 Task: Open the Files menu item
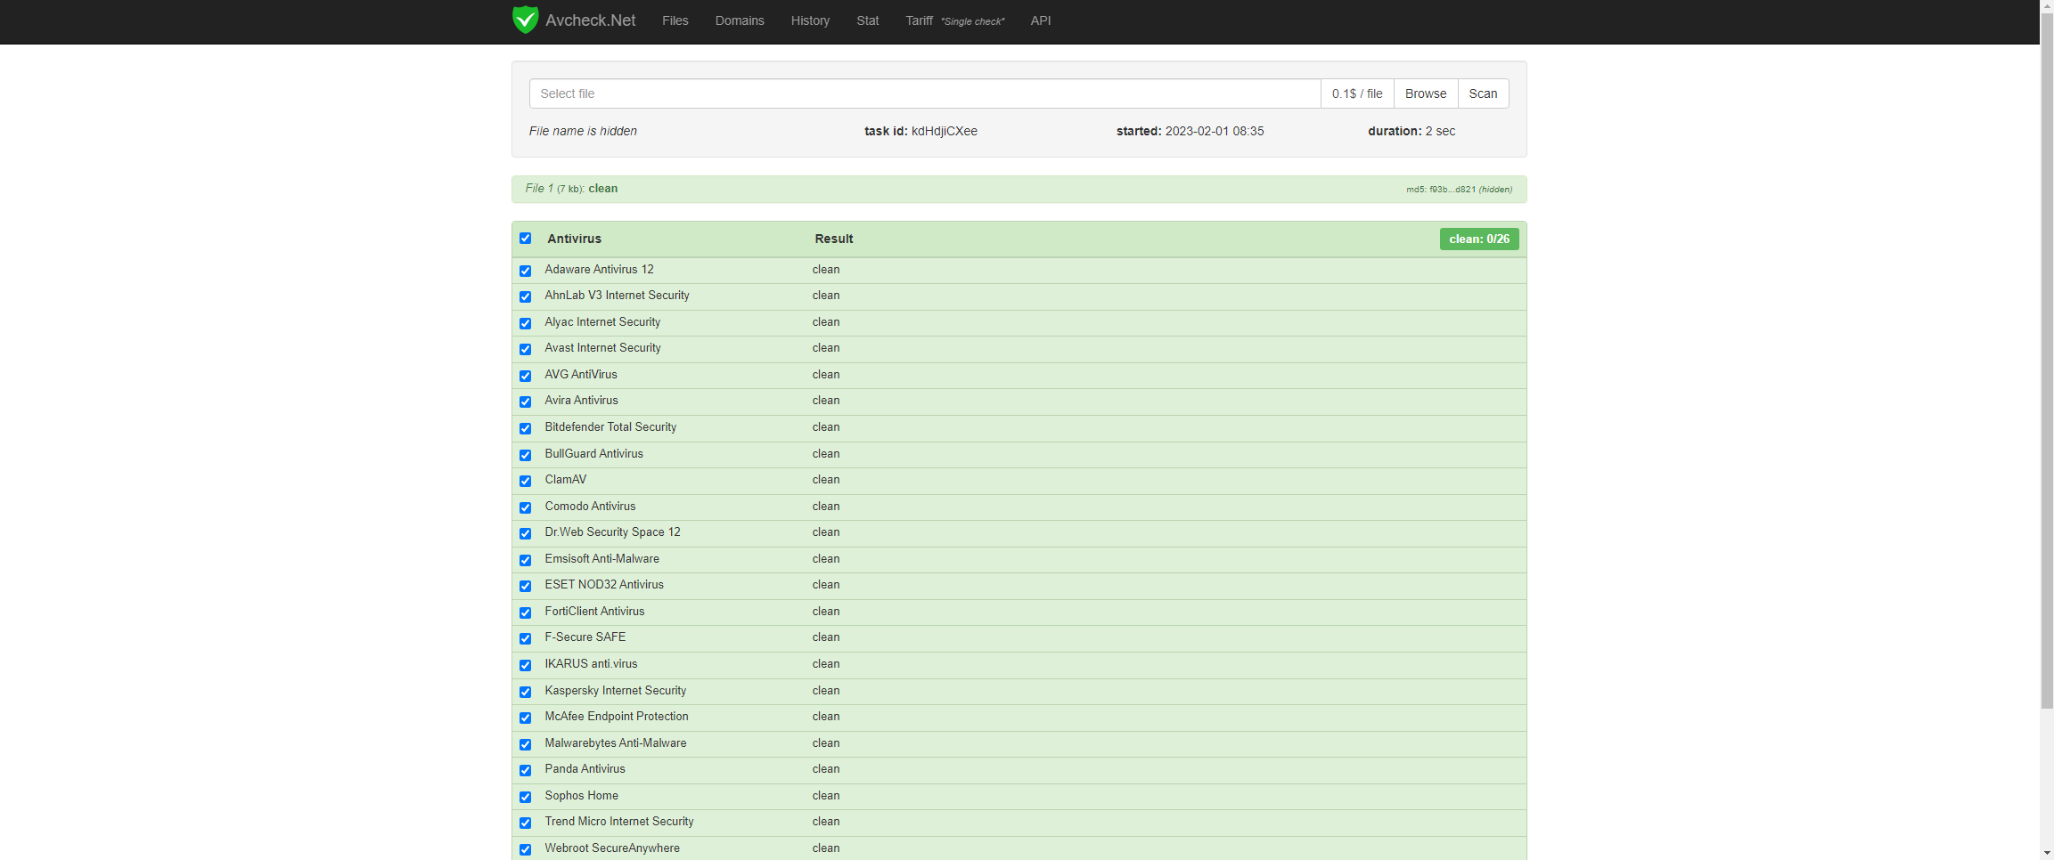675,20
